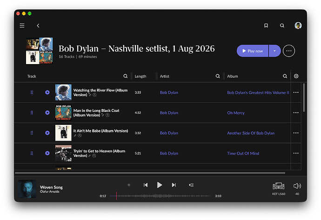Sort by the Track column header

click(x=32, y=76)
